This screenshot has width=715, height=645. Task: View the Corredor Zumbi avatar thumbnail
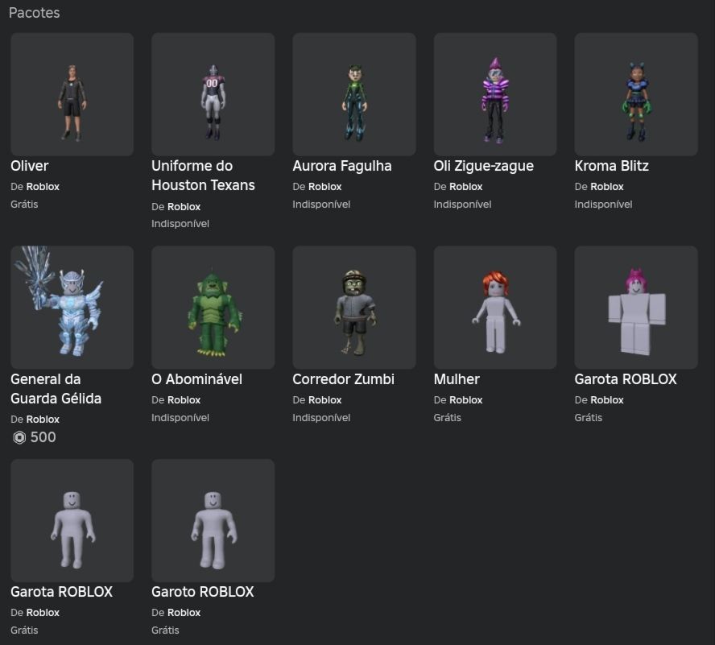[x=353, y=307]
